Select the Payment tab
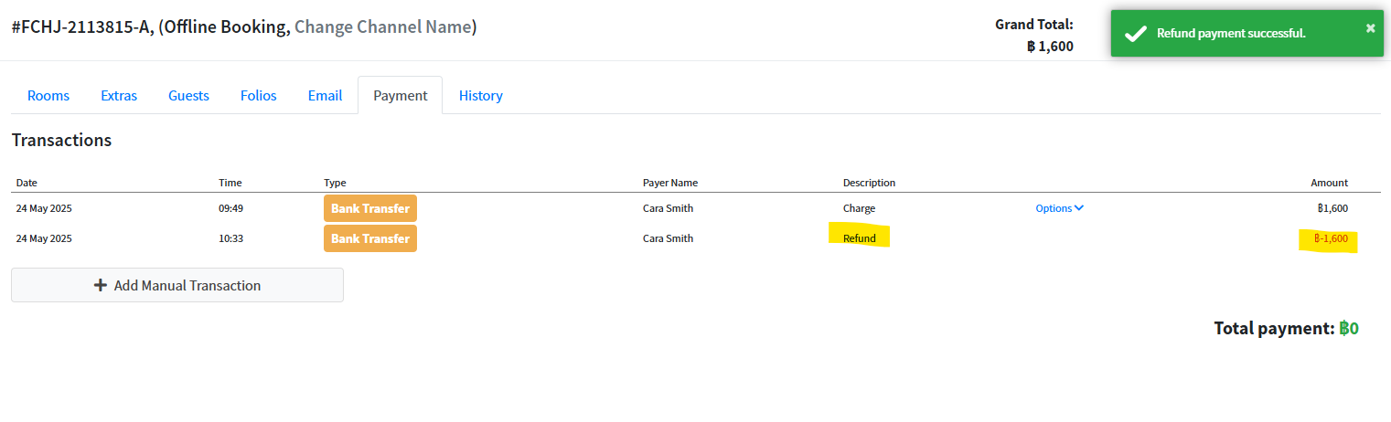1391x422 pixels. (401, 95)
